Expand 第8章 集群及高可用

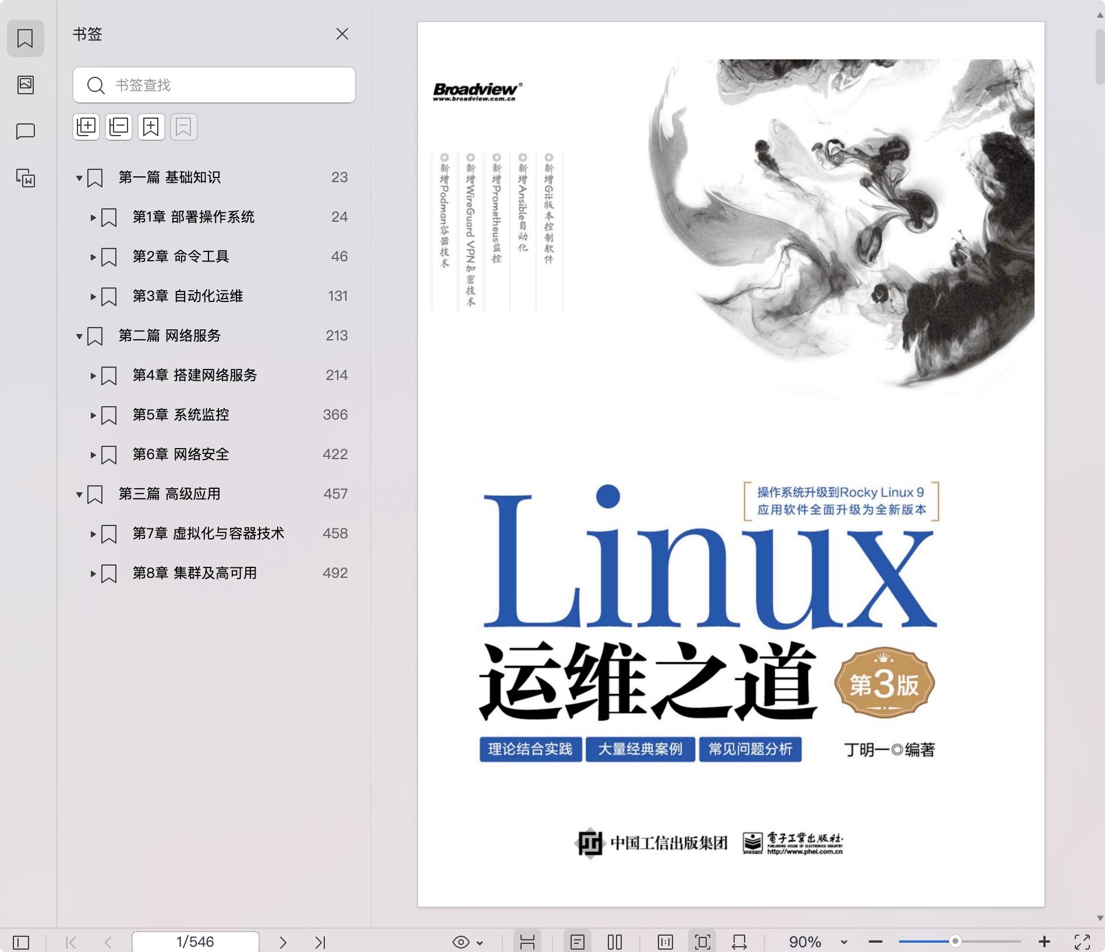click(x=93, y=573)
